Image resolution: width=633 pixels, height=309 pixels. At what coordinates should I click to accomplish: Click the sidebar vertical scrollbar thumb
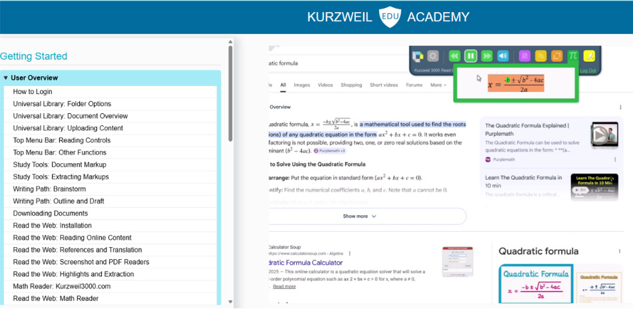pos(231,93)
